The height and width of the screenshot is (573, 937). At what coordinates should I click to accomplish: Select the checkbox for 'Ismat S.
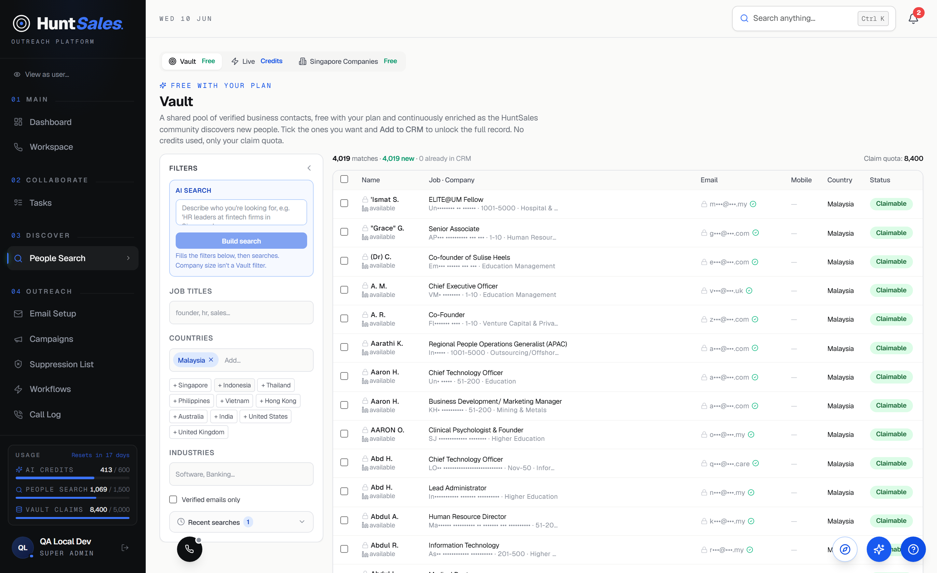pos(344,203)
